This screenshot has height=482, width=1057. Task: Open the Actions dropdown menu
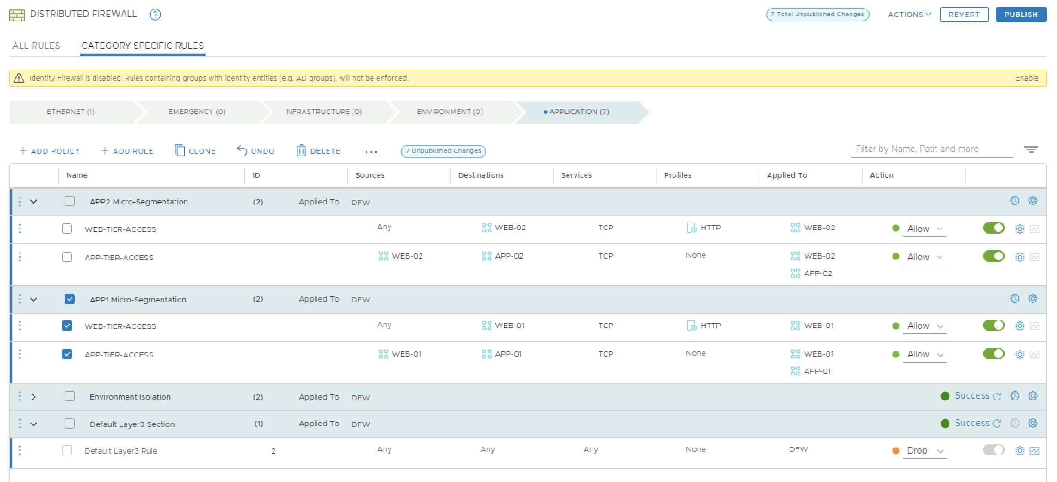click(x=909, y=15)
